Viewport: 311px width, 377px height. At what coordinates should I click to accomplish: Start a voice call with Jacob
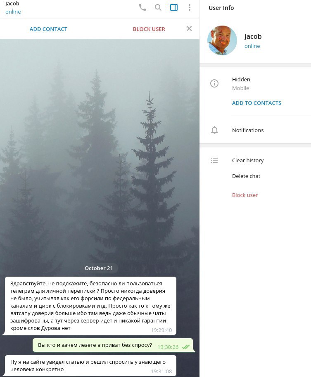click(x=142, y=8)
